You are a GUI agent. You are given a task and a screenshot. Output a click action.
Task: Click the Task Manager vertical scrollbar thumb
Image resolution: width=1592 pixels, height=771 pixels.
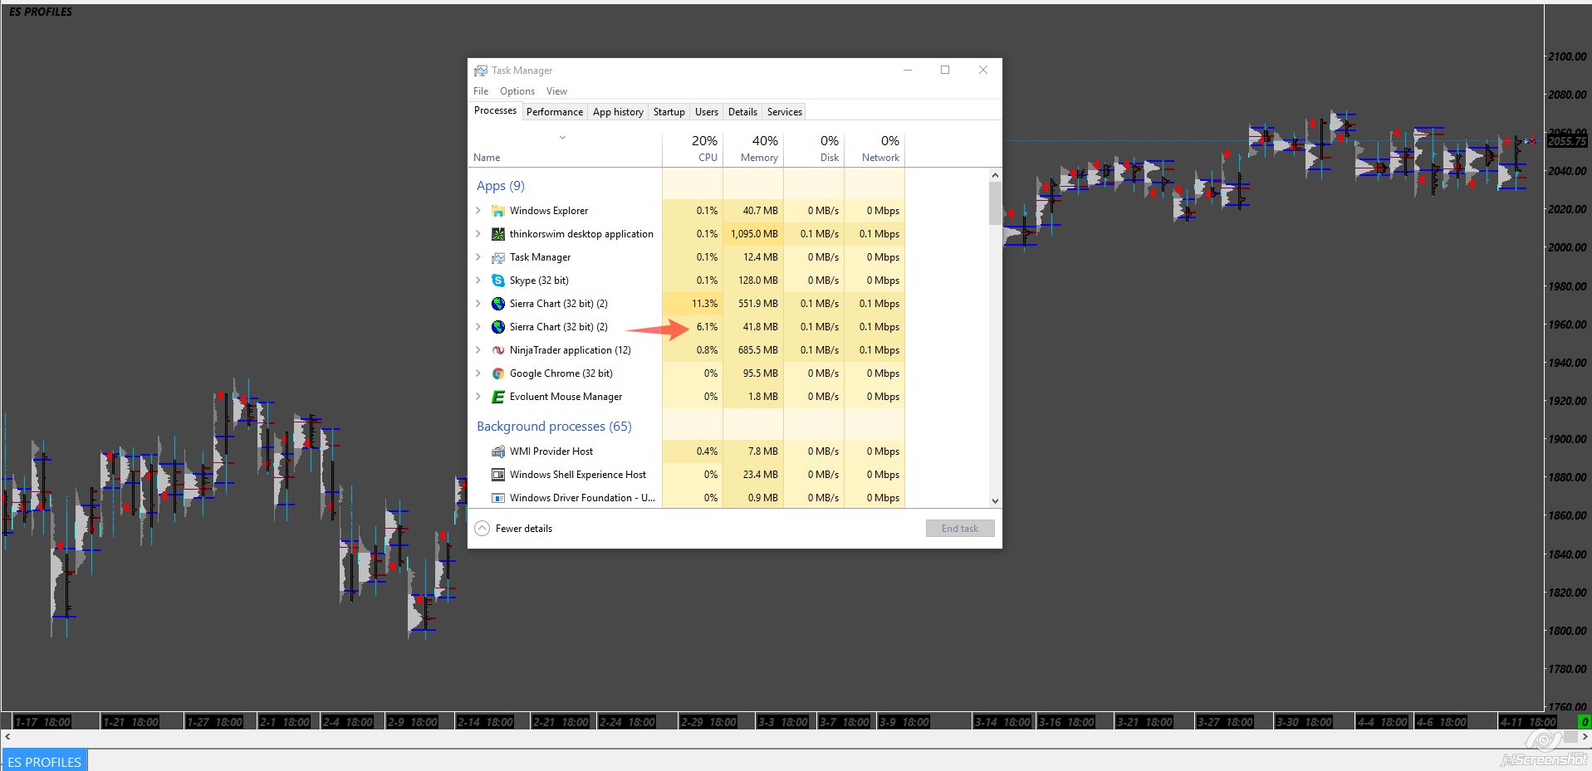coord(995,203)
